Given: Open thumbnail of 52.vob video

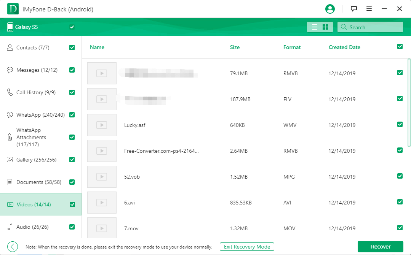Looking at the screenshot, I should 102,177.
